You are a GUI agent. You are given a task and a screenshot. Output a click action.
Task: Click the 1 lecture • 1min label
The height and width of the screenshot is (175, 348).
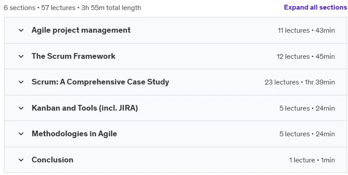[x=312, y=160]
